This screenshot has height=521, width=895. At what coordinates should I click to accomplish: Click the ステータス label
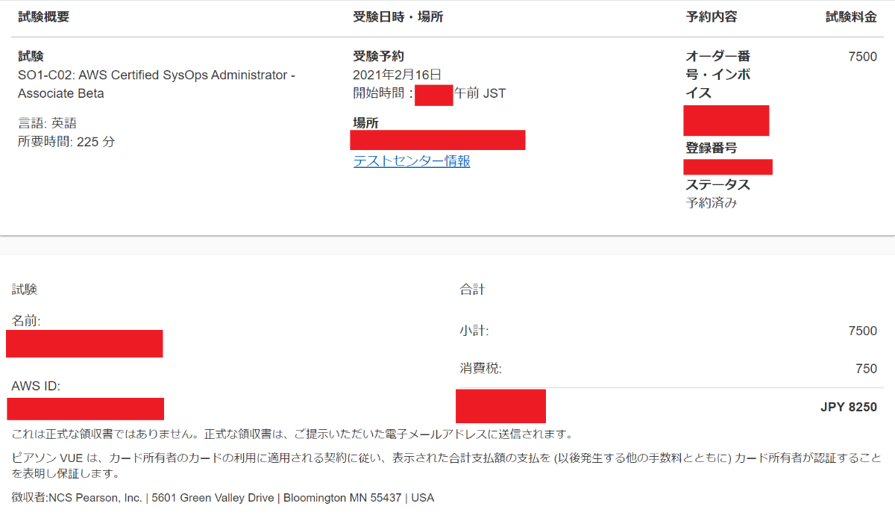(718, 184)
